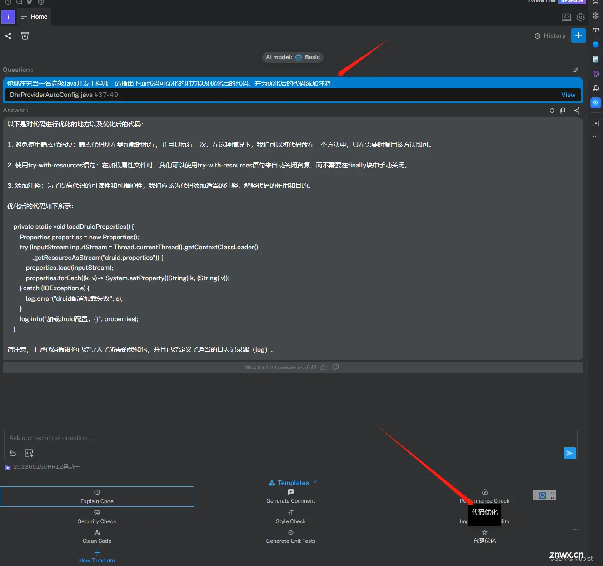Click the blue chat bubble sidebar icon
603x566 pixels.
[x=596, y=45]
